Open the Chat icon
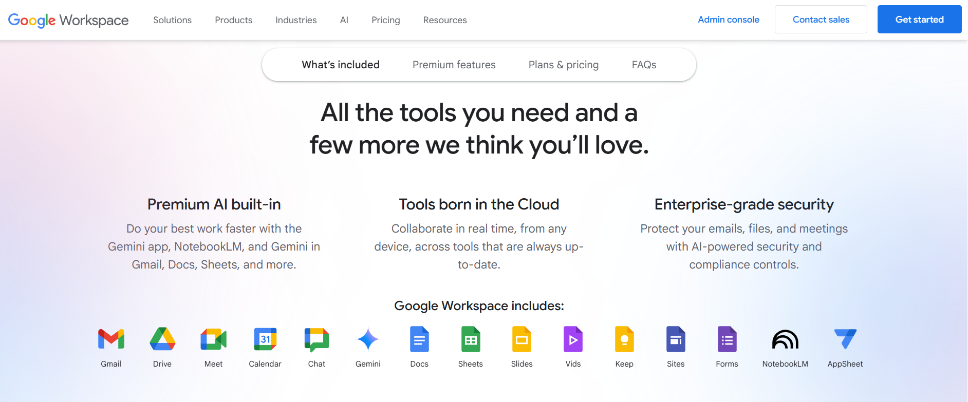This screenshot has width=968, height=402. tap(317, 339)
